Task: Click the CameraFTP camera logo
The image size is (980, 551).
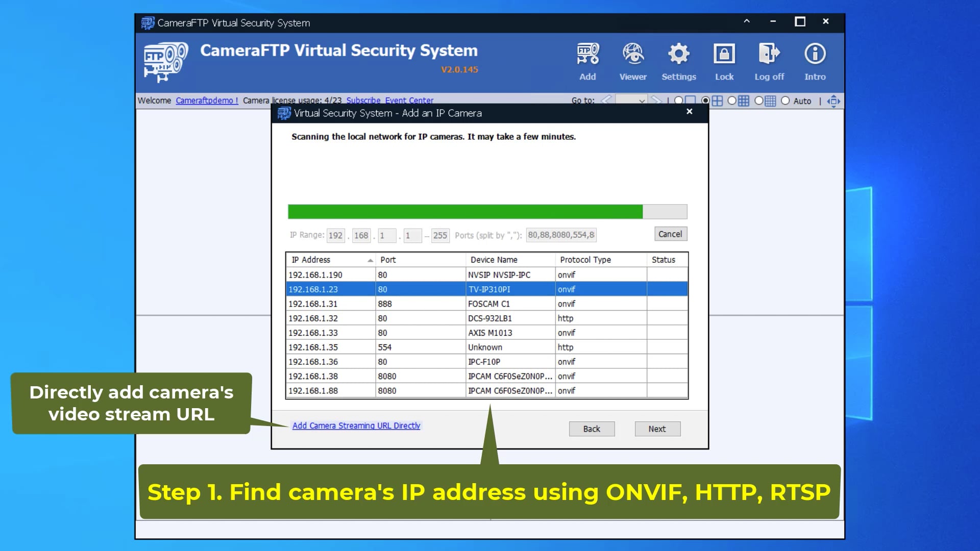Action: pyautogui.click(x=165, y=62)
